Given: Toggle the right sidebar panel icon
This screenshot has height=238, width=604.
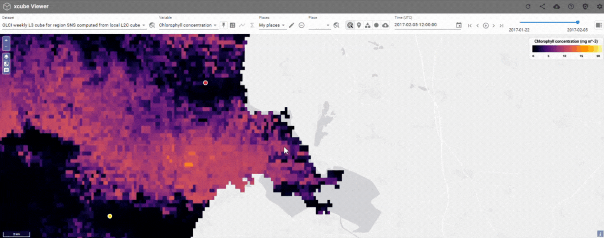Looking at the screenshot, I should (x=599, y=26).
